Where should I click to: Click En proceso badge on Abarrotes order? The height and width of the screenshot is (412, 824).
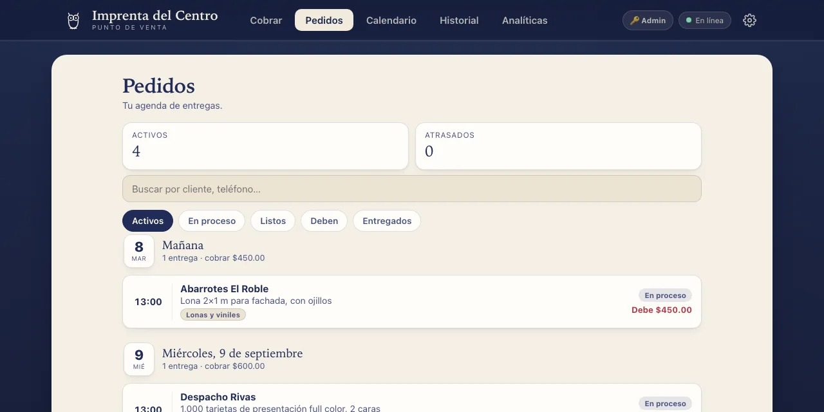pos(665,295)
